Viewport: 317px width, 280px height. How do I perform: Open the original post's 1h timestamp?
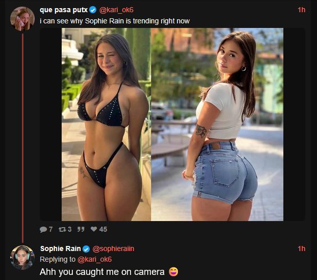point(301,10)
